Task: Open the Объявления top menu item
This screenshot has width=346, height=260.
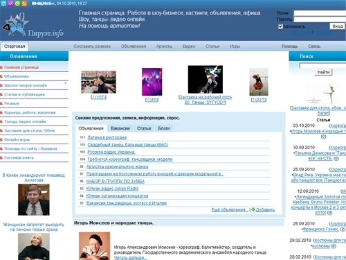Action: pos(134,46)
